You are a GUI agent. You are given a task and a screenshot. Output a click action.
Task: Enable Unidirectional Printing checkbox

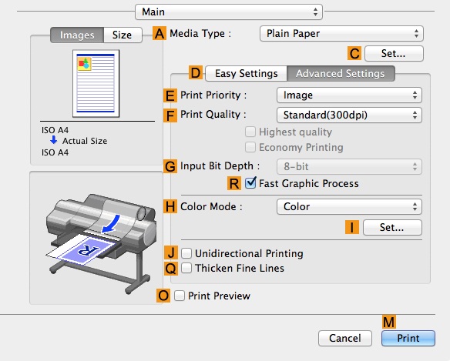[x=186, y=253]
